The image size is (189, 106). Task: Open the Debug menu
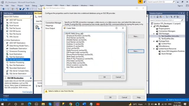coord(35,6)
